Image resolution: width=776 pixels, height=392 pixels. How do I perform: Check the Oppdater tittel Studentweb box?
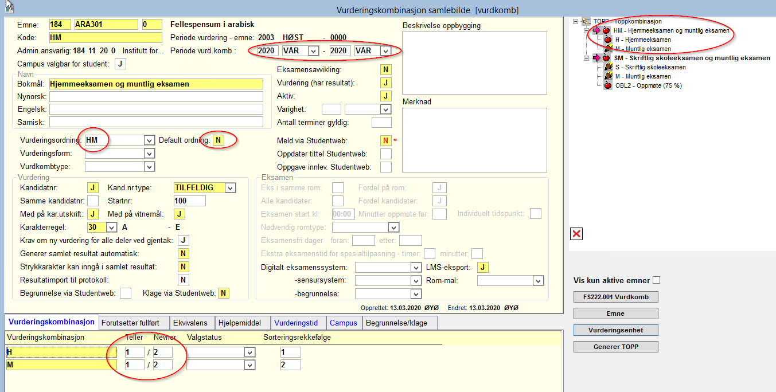(x=386, y=154)
